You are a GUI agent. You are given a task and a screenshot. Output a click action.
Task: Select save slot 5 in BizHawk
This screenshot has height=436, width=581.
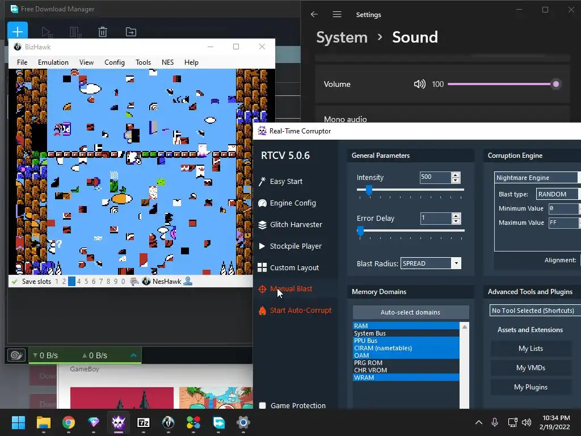click(x=86, y=282)
